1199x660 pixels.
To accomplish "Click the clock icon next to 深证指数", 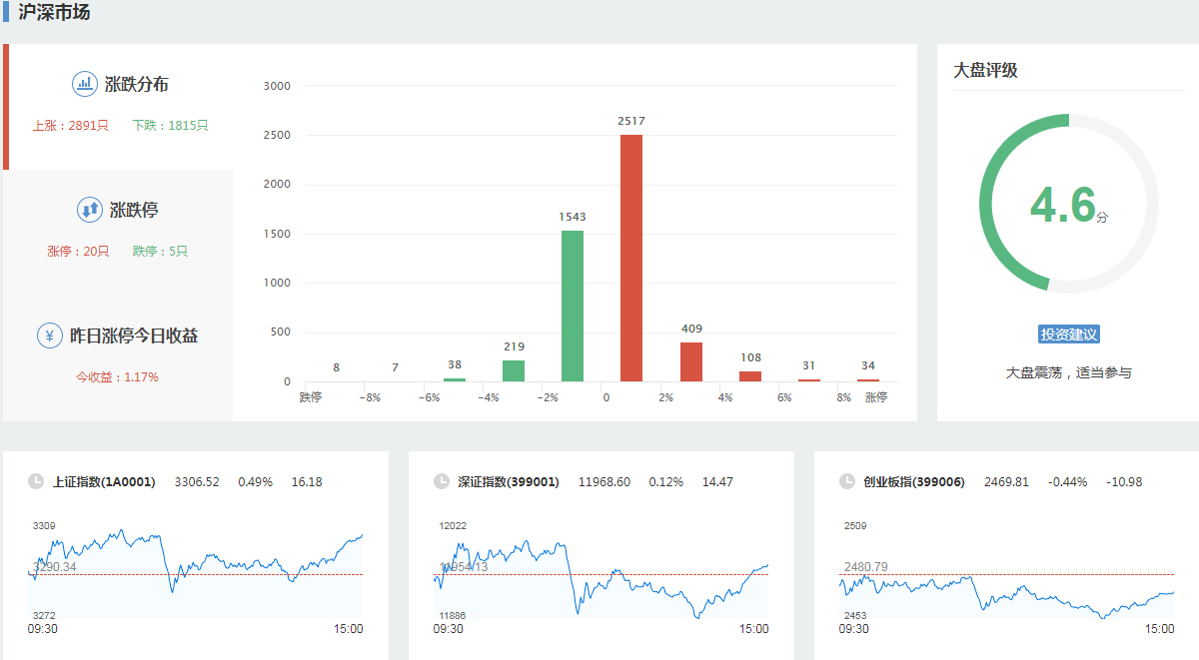I will pyautogui.click(x=442, y=481).
